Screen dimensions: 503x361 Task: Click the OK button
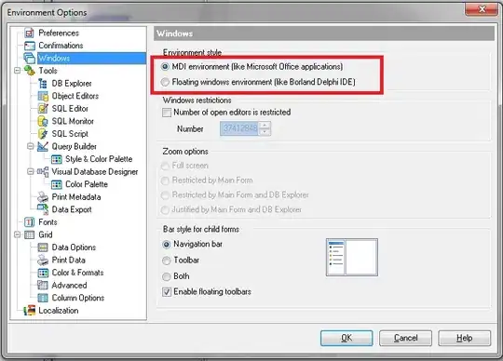click(x=347, y=338)
